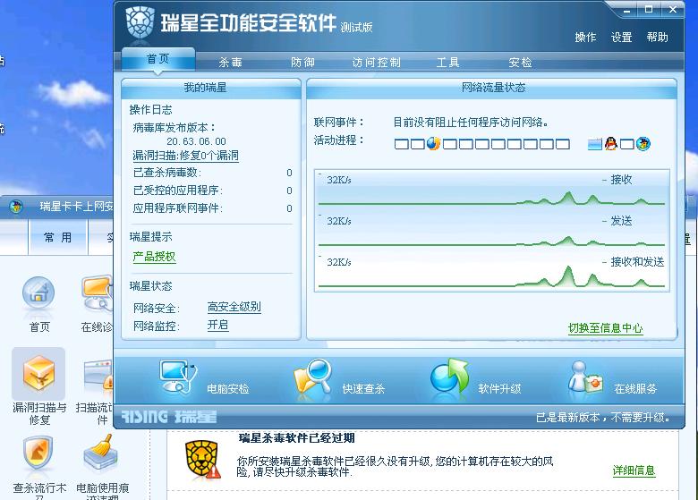Click the 产品授权 link

pyautogui.click(x=154, y=257)
